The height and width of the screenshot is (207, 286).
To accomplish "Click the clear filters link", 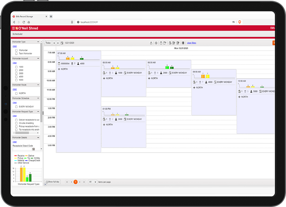I will [192, 43].
